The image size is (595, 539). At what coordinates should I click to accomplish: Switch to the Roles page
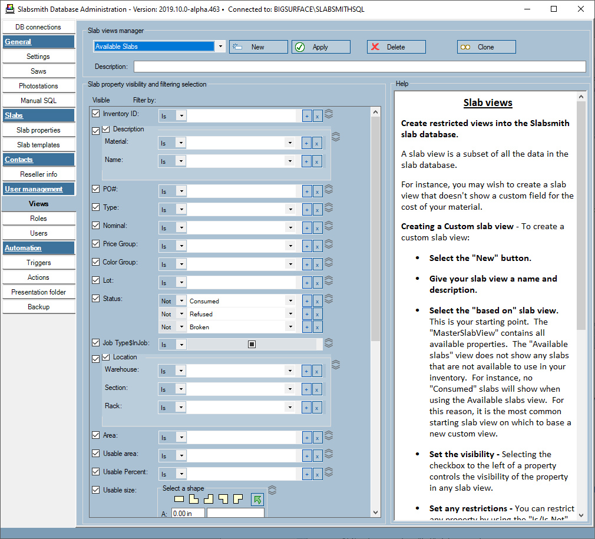38,219
